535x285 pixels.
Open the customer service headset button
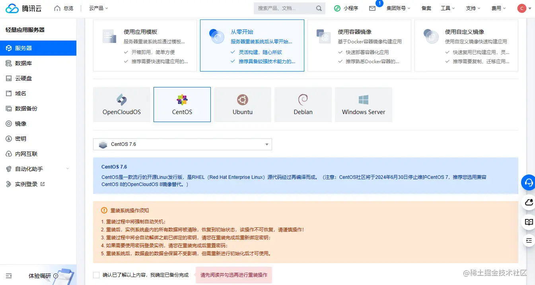click(529, 182)
